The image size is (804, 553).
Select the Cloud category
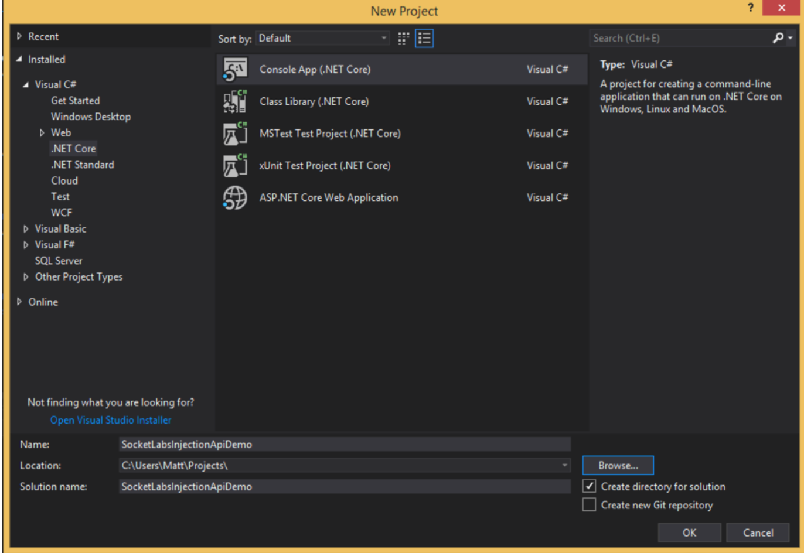[64, 180]
